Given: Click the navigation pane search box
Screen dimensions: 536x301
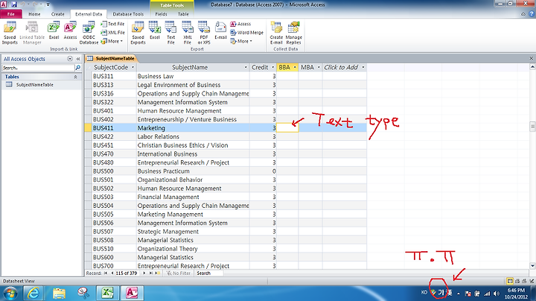Looking at the screenshot, I should [38, 68].
